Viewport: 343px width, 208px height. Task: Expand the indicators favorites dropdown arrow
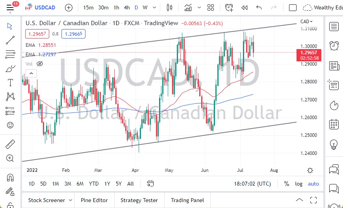tap(199, 7)
